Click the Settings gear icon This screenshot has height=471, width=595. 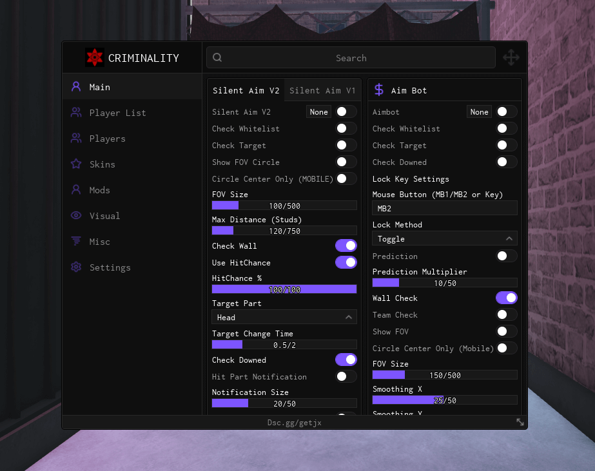76,267
